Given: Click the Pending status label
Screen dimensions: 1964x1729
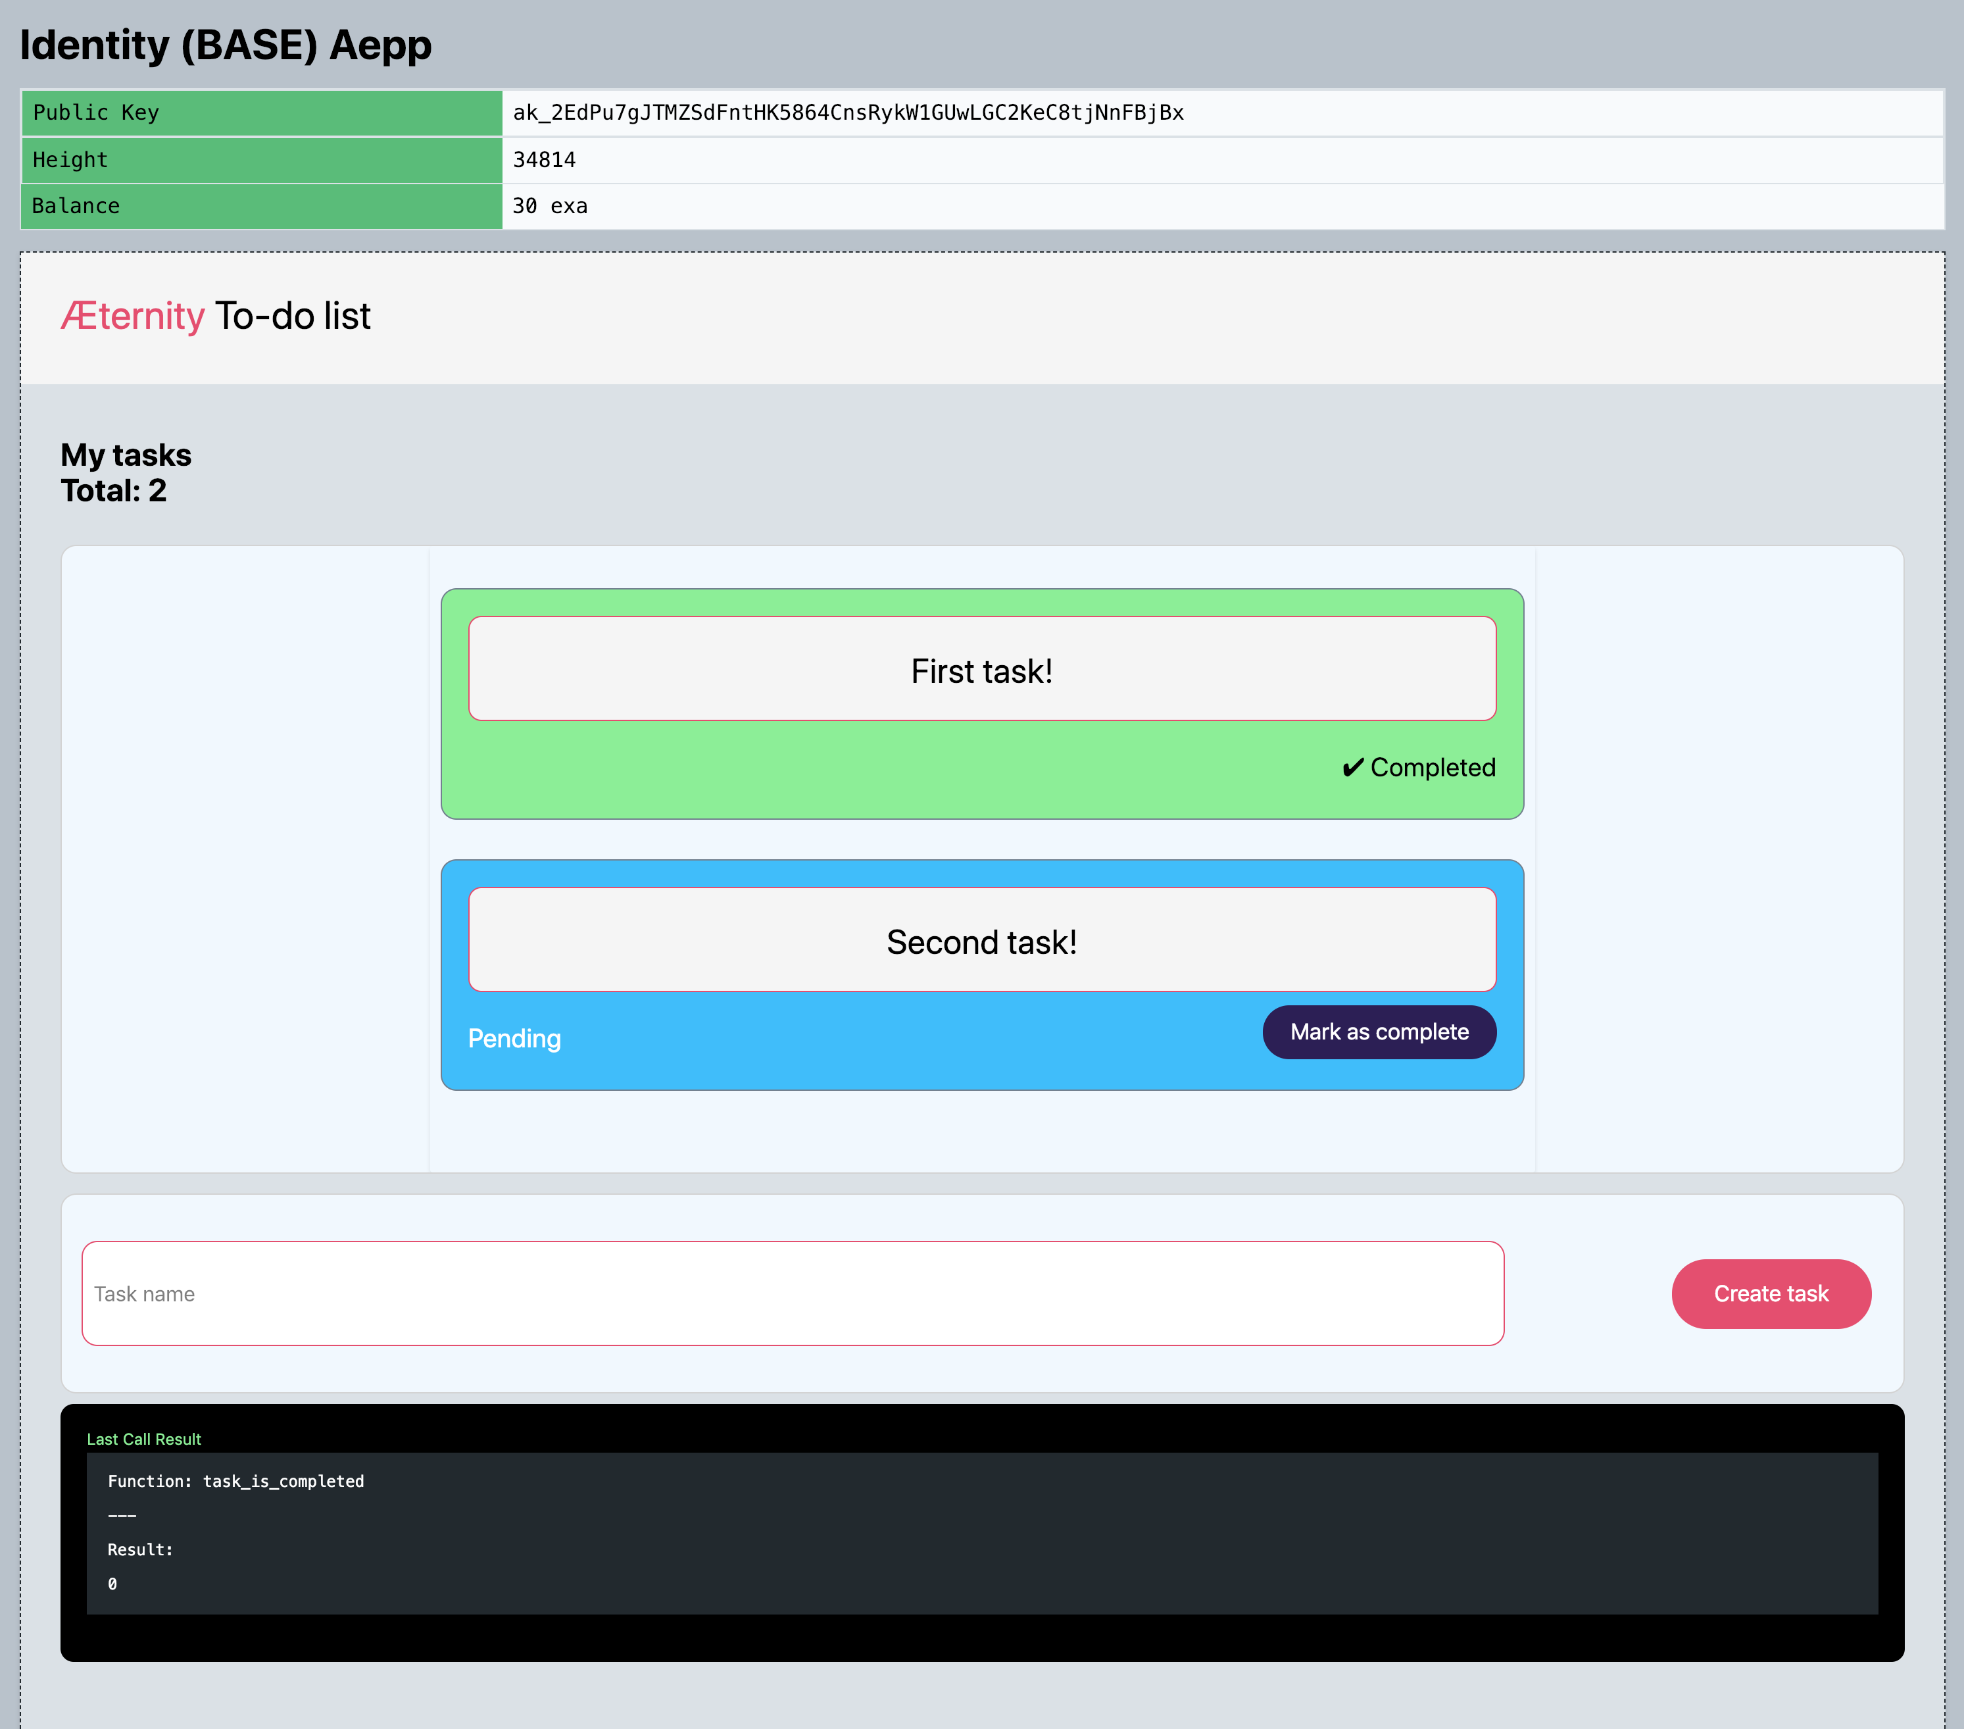Looking at the screenshot, I should tap(514, 1039).
